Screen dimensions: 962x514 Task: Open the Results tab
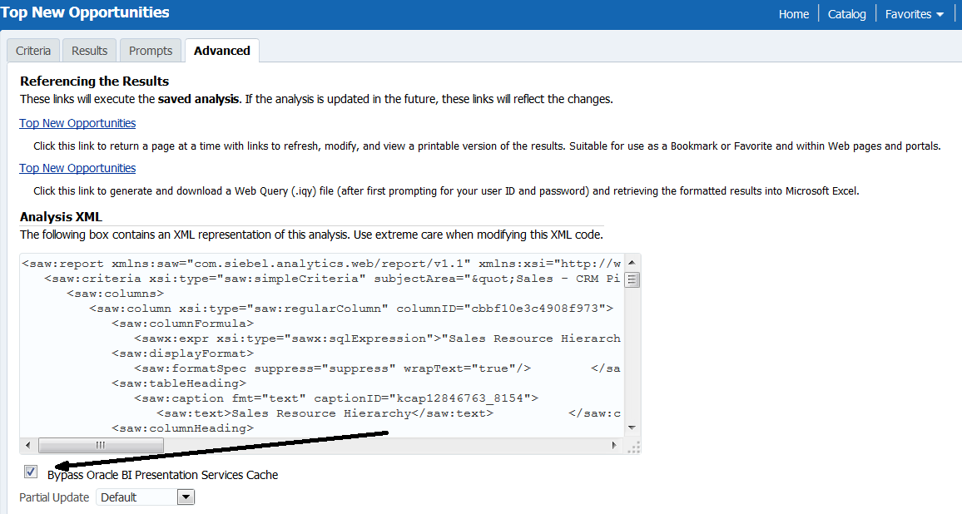point(89,51)
